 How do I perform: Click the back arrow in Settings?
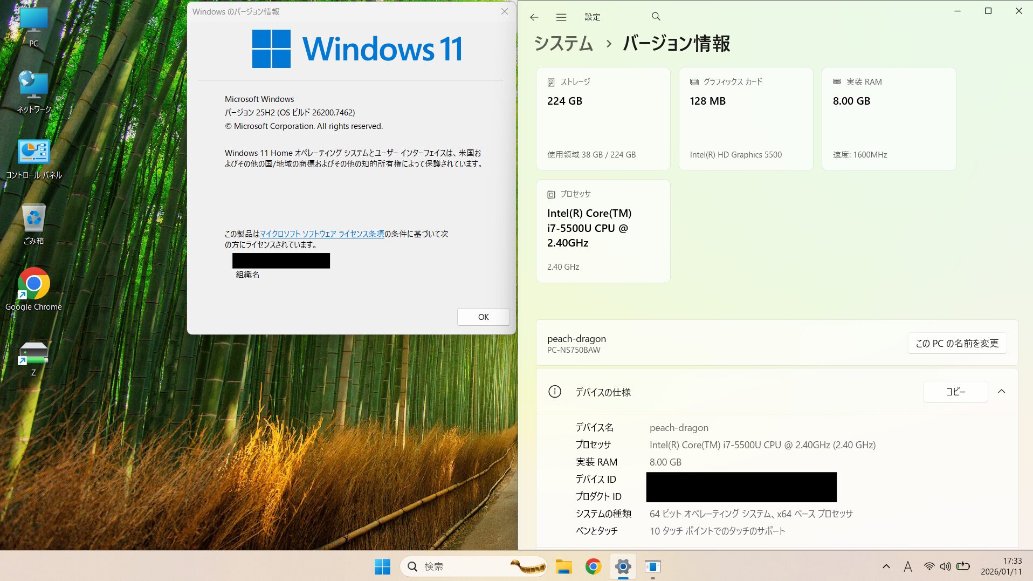point(534,17)
